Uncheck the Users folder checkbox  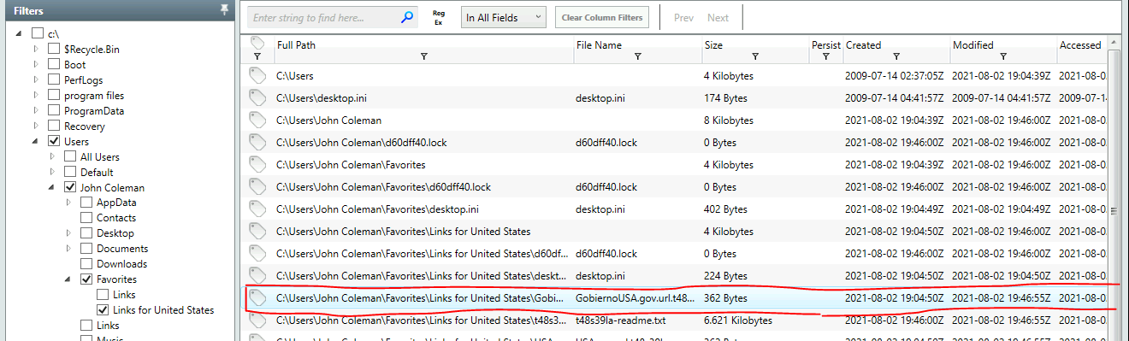tap(54, 141)
